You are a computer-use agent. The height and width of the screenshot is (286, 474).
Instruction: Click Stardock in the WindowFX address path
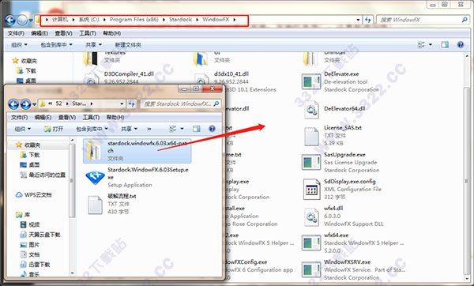pyautogui.click(x=180, y=20)
